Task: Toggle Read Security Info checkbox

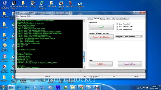Action: 117,29
